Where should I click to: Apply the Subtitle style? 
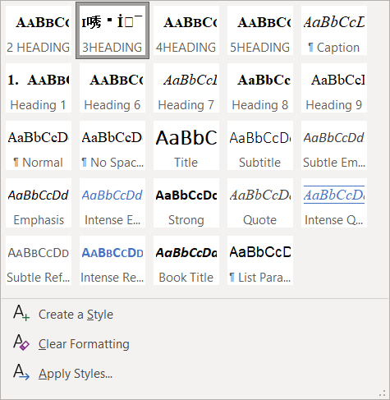(260, 145)
